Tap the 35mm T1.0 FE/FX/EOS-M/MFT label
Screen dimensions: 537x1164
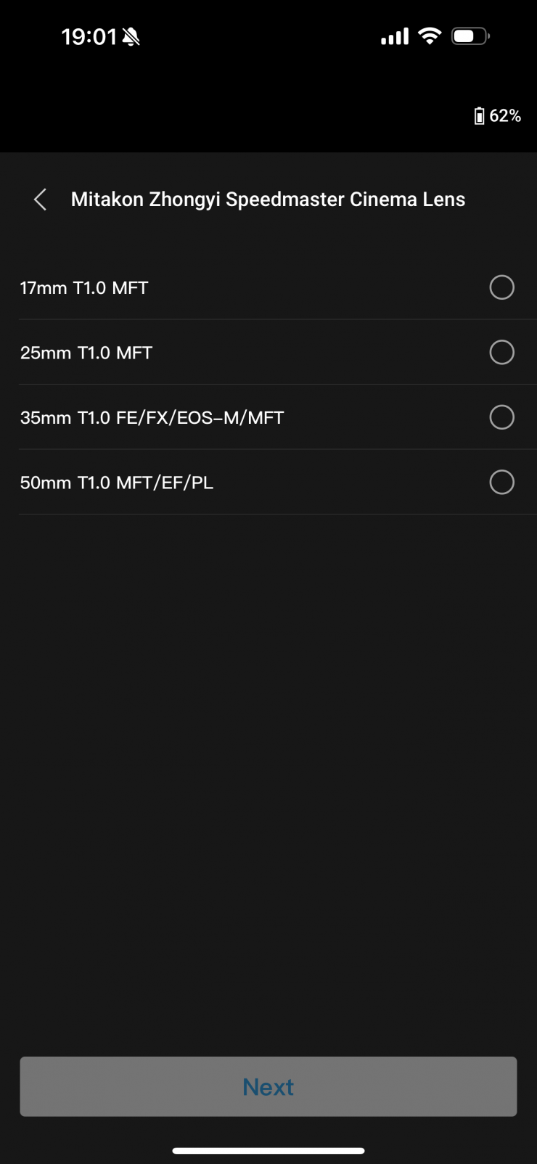152,418
